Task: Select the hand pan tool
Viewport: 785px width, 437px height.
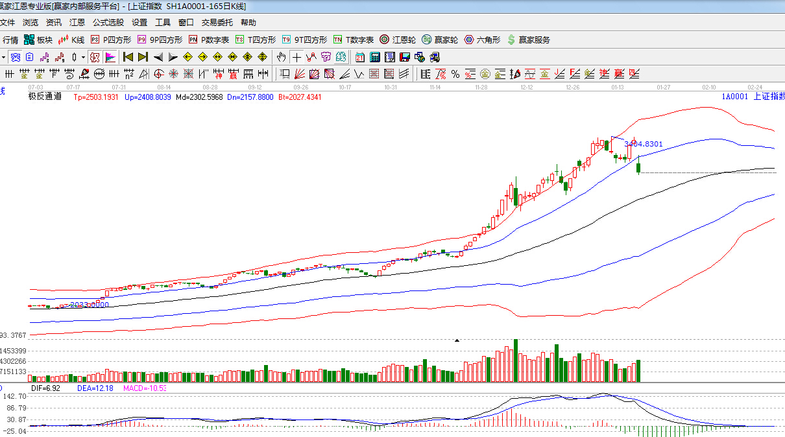Action: pos(281,57)
